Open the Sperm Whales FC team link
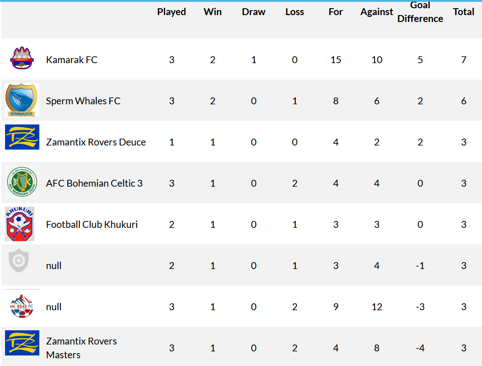Screen dimensions: 482x366 click(83, 101)
